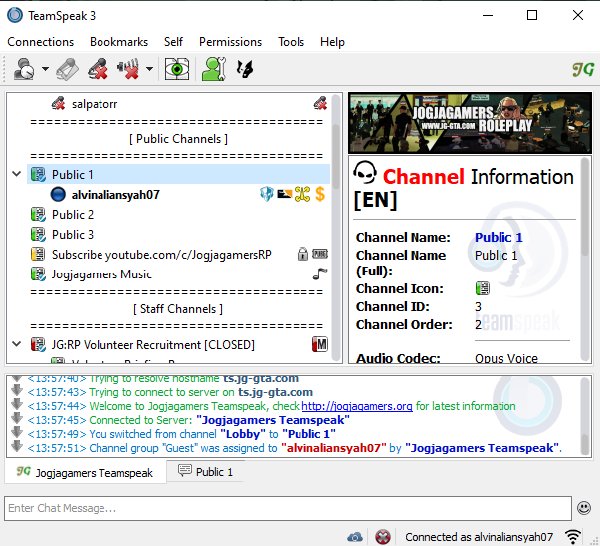Click the flag icon on alvinaliansyah07 row

point(284,194)
